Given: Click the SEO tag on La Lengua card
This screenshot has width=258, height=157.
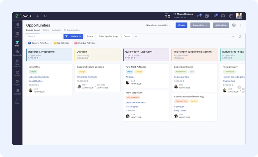Looking at the screenshot, I should (192, 72).
